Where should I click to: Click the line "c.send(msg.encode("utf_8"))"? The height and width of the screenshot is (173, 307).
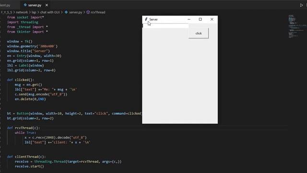[41, 94]
